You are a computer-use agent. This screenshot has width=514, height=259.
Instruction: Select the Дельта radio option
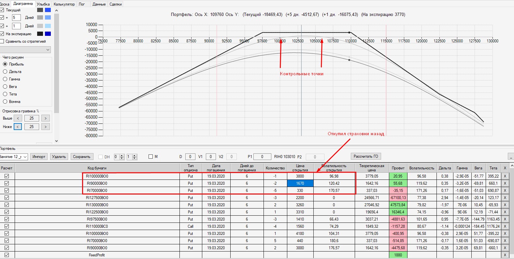click(5, 72)
